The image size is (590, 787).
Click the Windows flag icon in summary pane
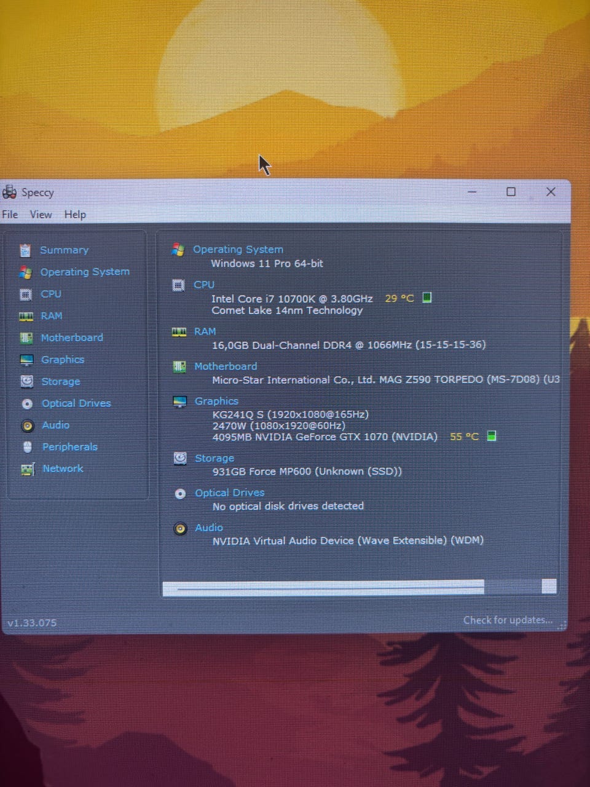pos(178,250)
